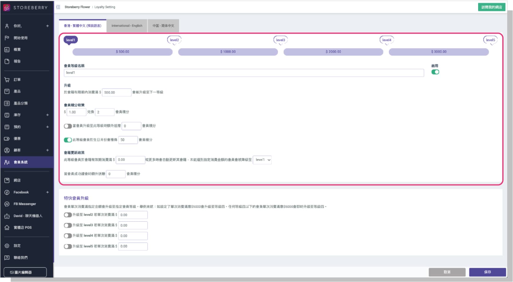513x282 pixels.
Task: Open David chatbot robot icon
Action: tap(7, 216)
